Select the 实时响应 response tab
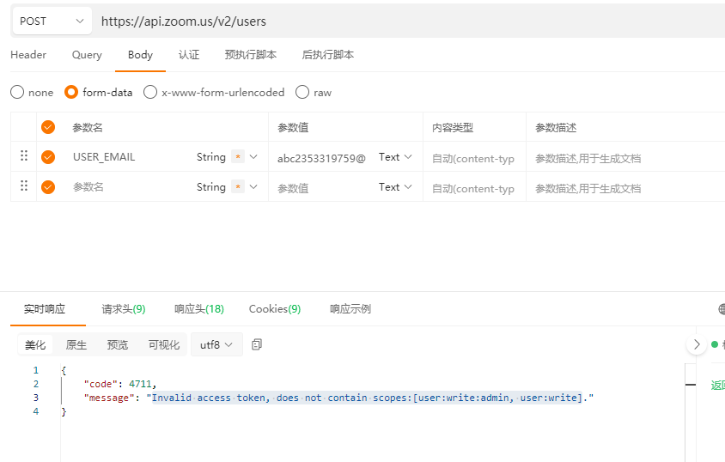Screen dimensions: 725x462 pos(45,309)
